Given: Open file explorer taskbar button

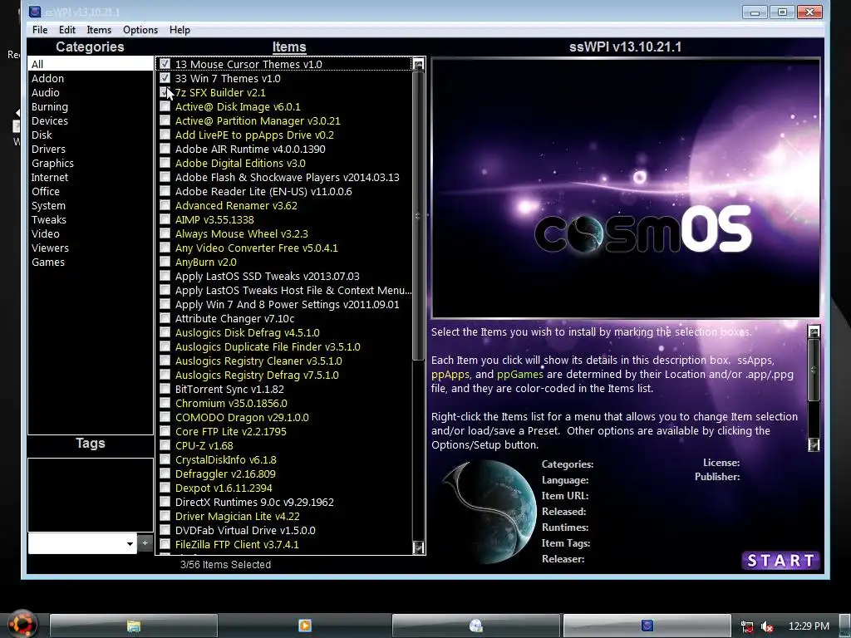Looking at the screenshot, I should tap(134, 626).
